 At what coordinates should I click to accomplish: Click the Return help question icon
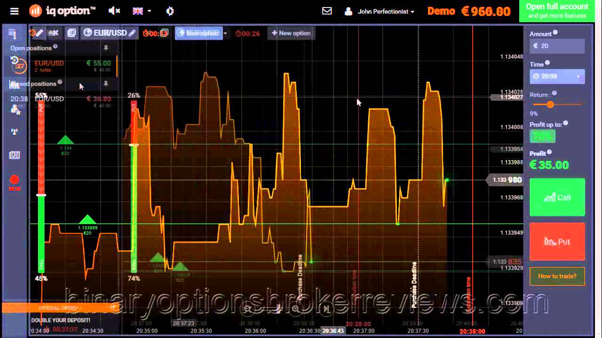click(554, 93)
